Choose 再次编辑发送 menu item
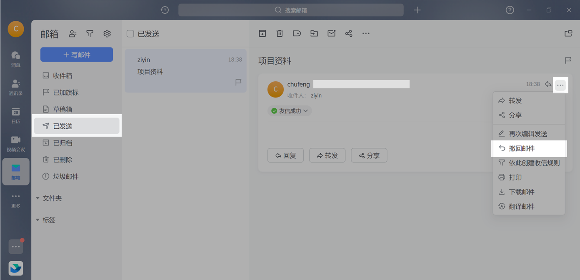Viewport: 580px width, 280px height. [x=529, y=134]
